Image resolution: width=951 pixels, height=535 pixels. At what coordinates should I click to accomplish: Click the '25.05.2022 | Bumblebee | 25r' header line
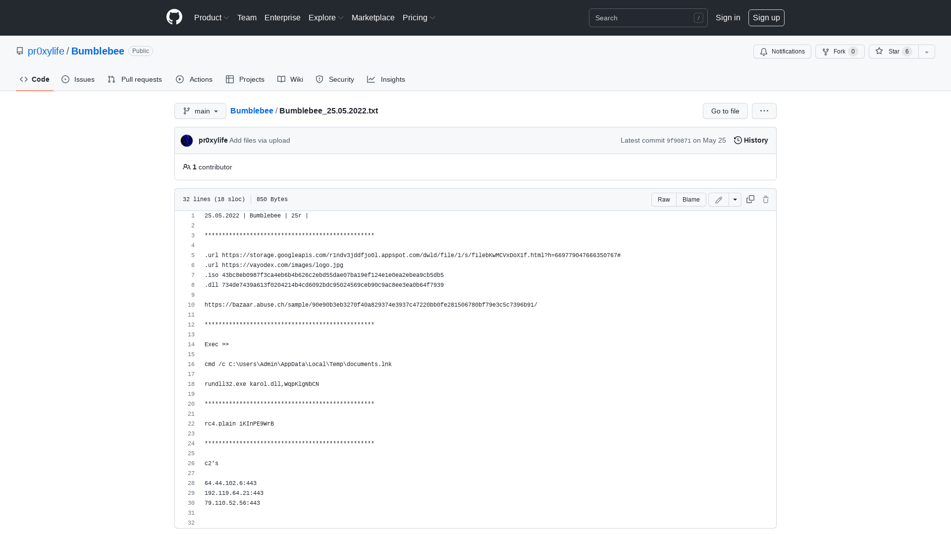coord(257,216)
